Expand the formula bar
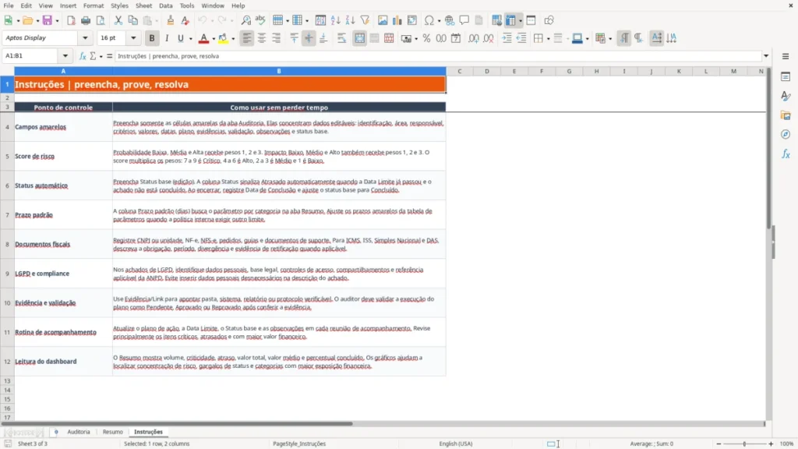This screenshot has height=449, width=798. 766,56
